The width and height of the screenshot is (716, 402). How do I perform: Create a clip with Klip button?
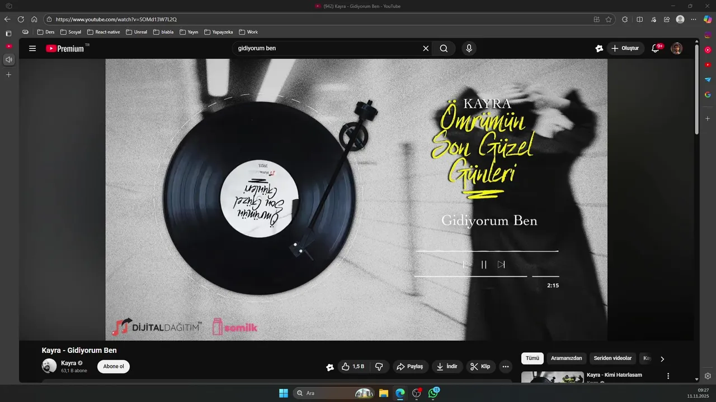click(x=481, y=367)
